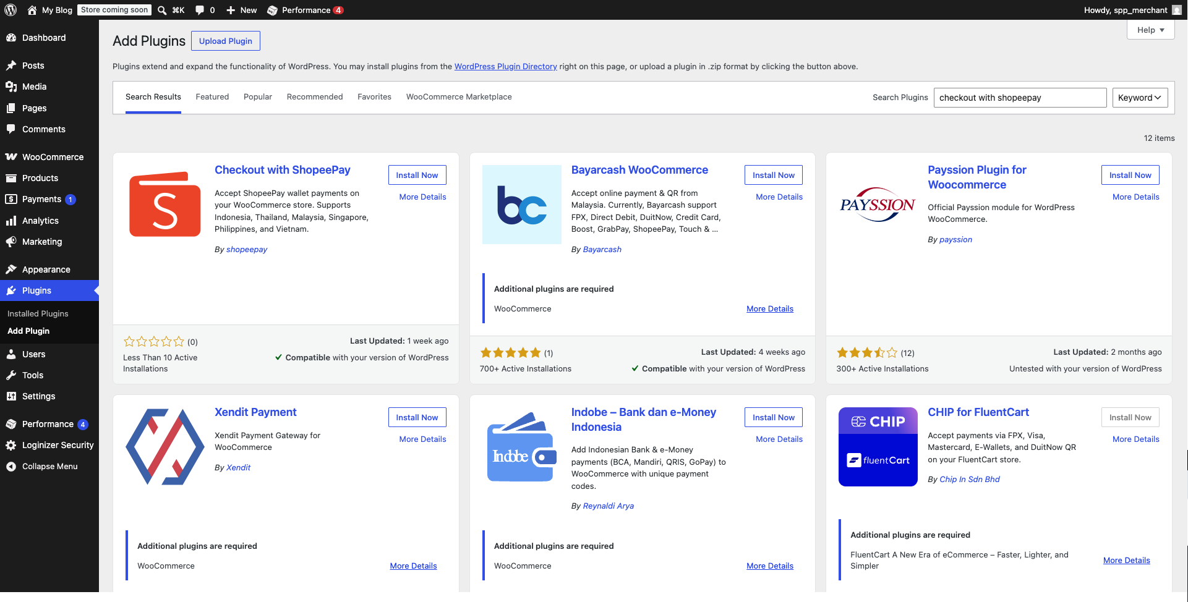
Task: Install Payssion Plugin for Woocommerce
Action: [1130, 175]
